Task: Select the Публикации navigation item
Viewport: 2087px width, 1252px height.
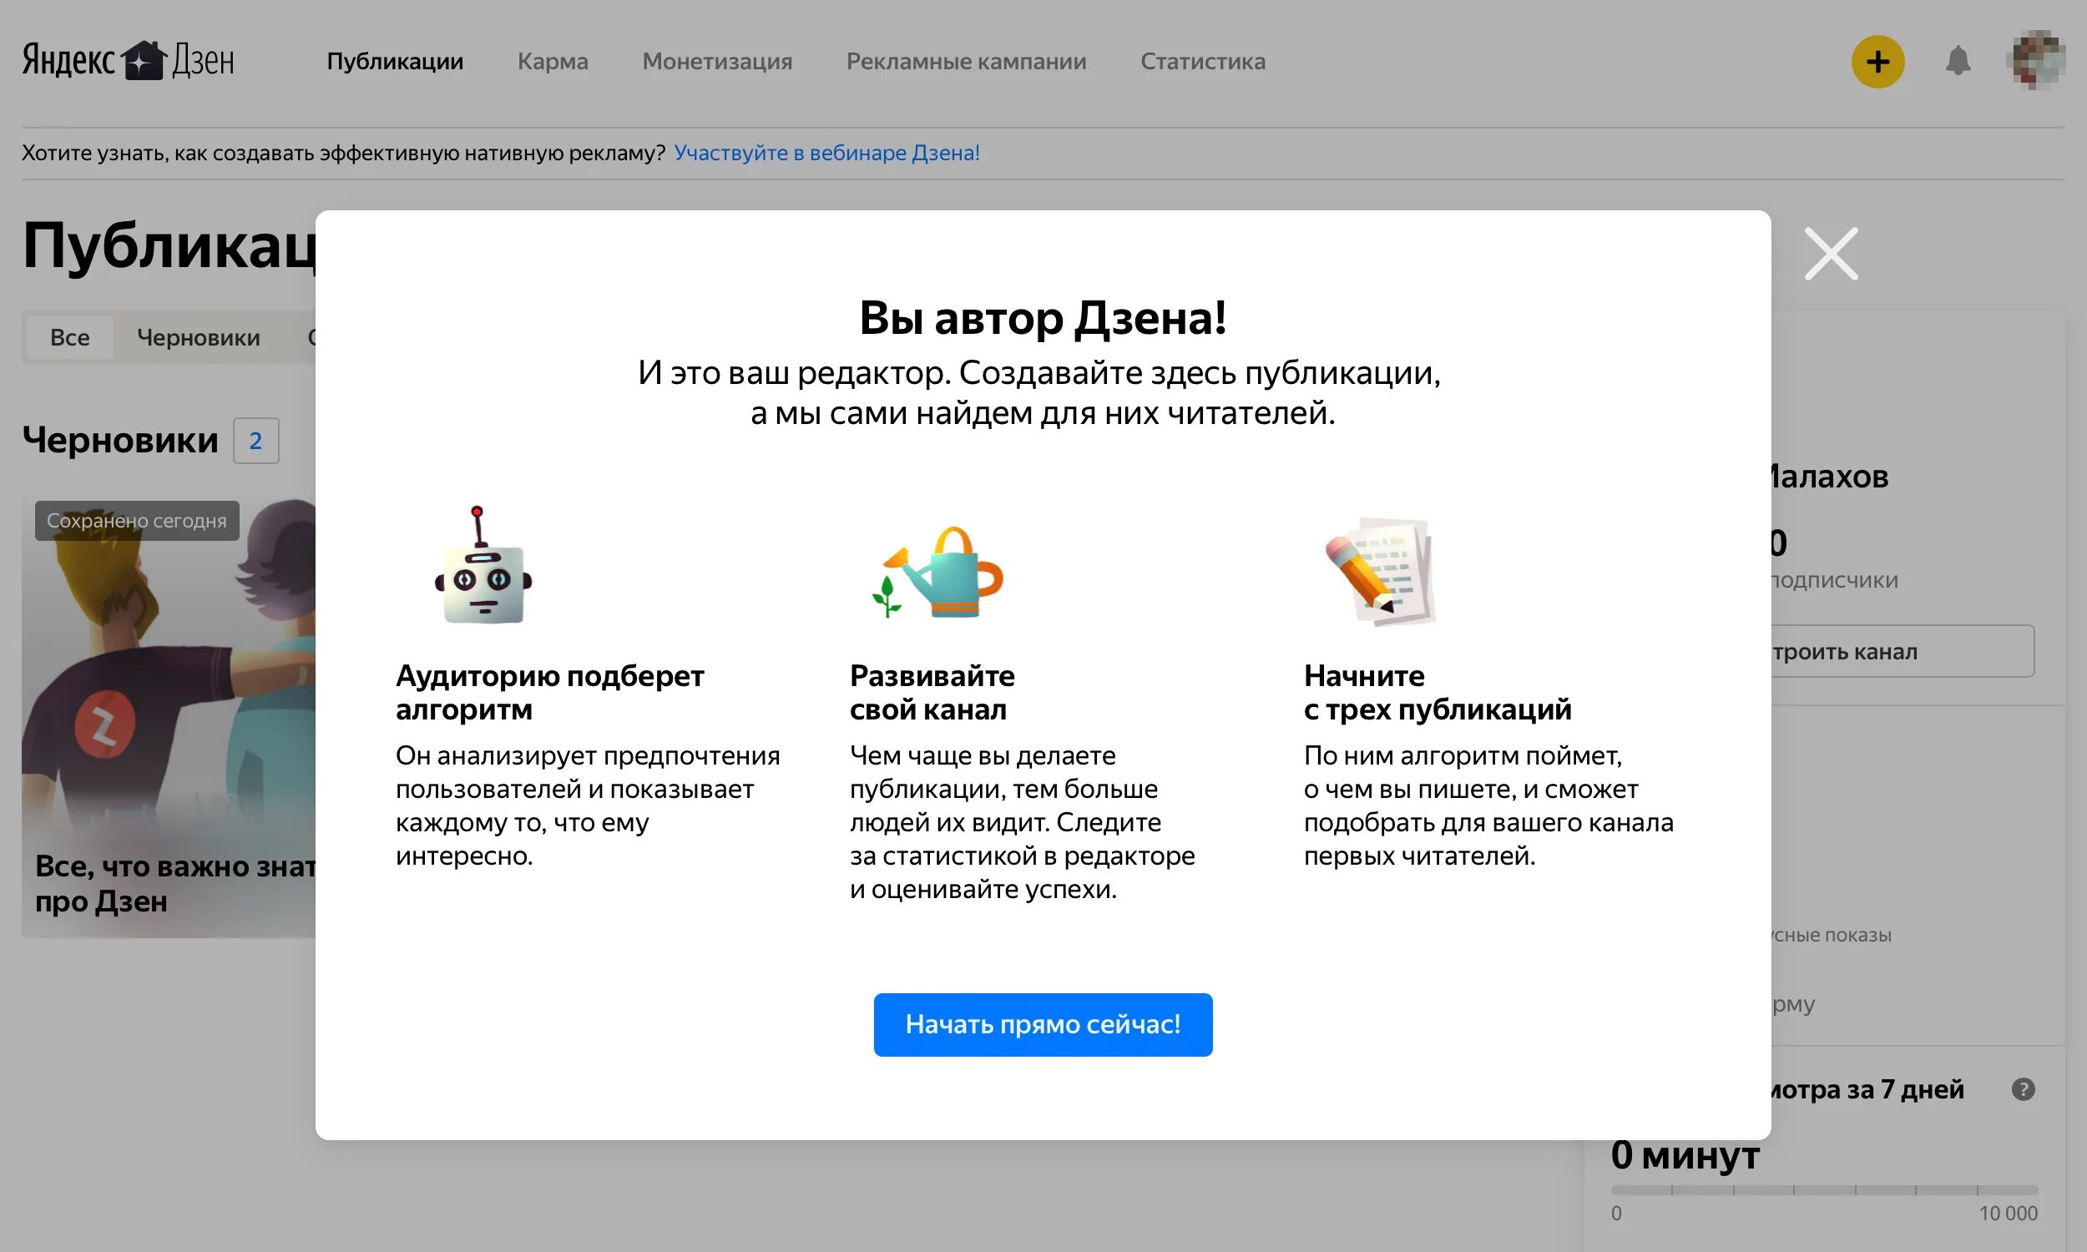Action: pos(395,62)
